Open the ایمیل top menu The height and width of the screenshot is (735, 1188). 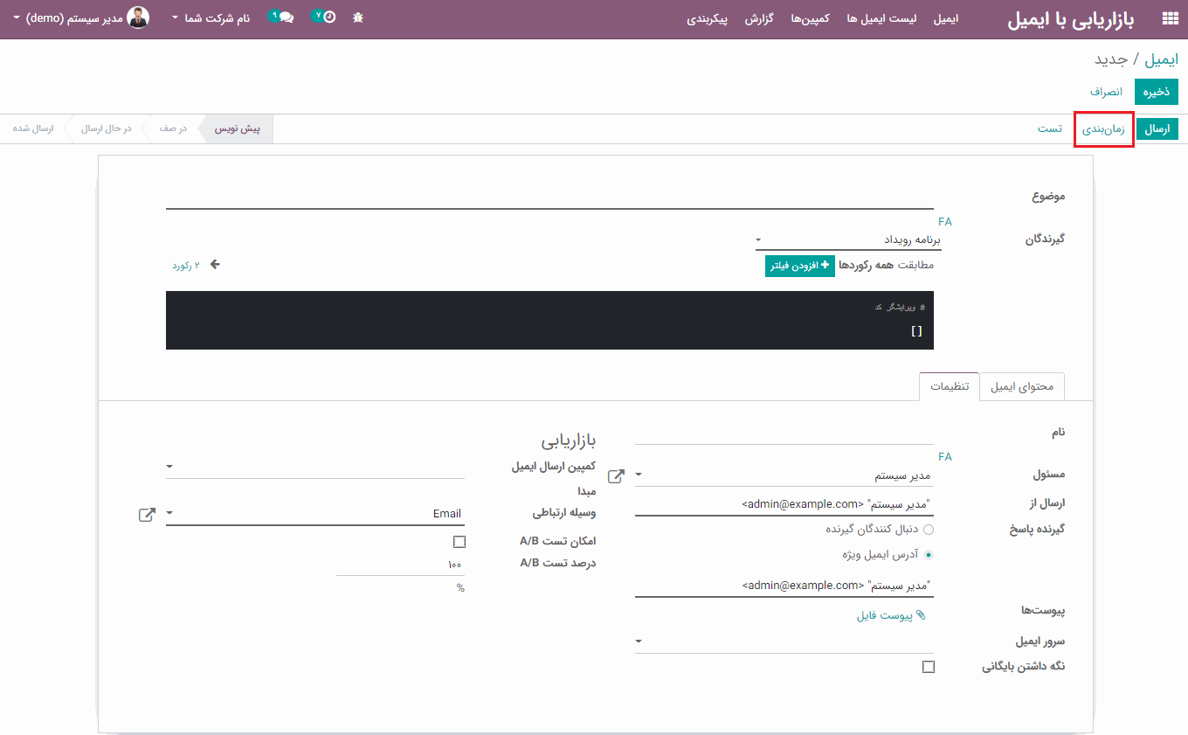coord(945,18)
